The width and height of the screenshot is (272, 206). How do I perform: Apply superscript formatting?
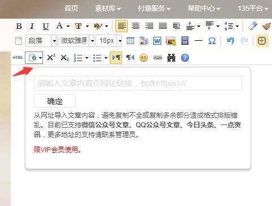tap(51, 57)
